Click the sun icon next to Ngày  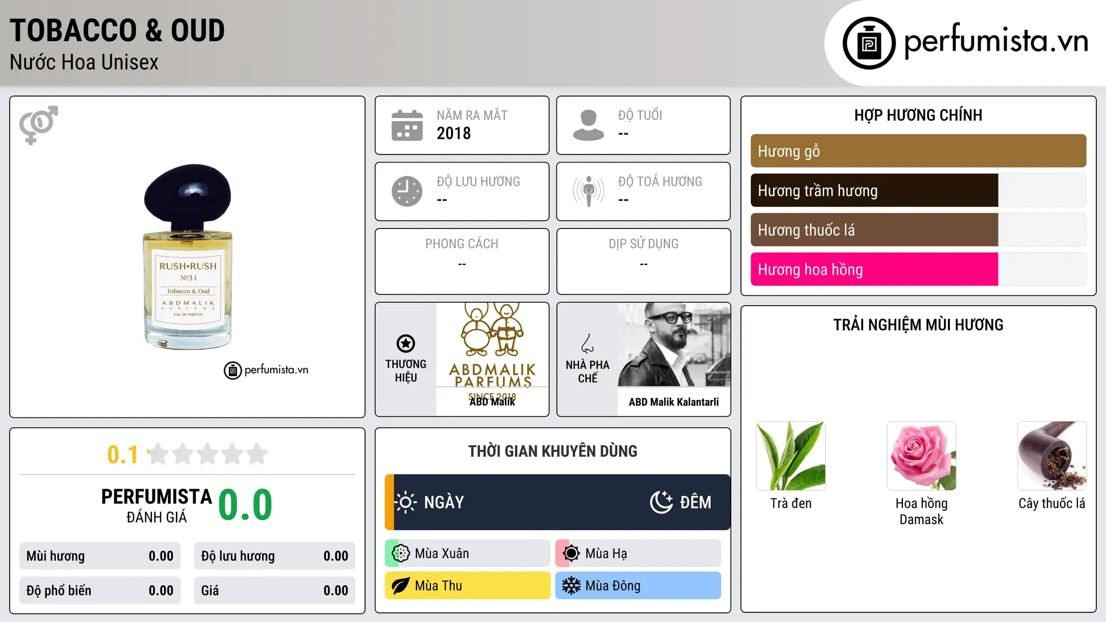pos(406,502)
